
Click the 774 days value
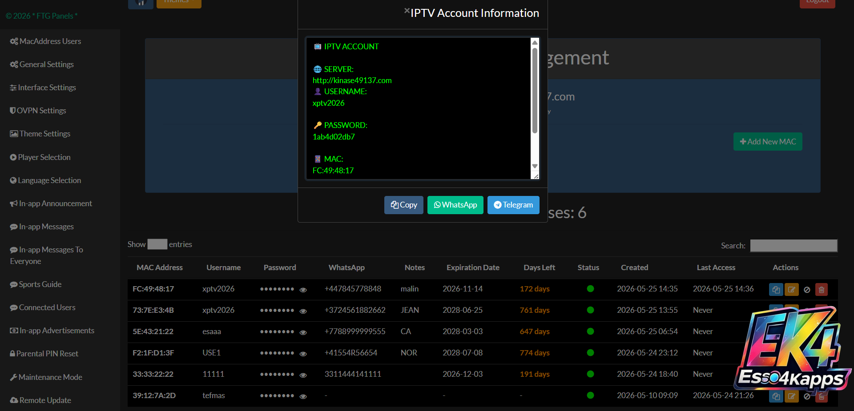535,353
